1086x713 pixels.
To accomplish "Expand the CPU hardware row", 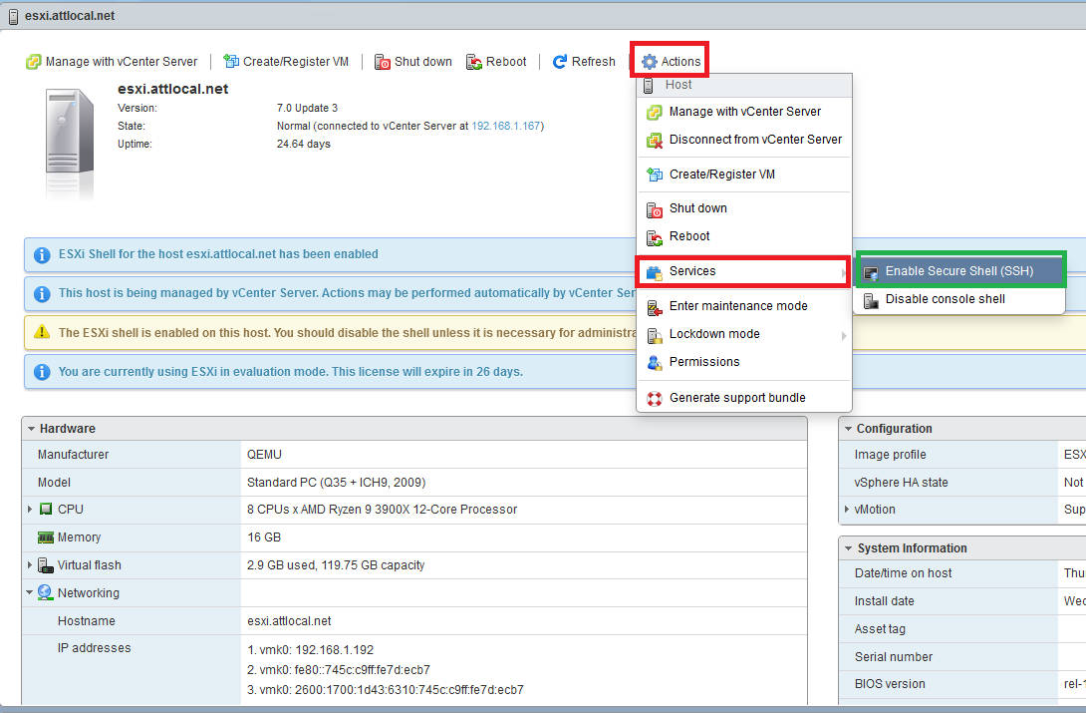I will coord(30,510).
